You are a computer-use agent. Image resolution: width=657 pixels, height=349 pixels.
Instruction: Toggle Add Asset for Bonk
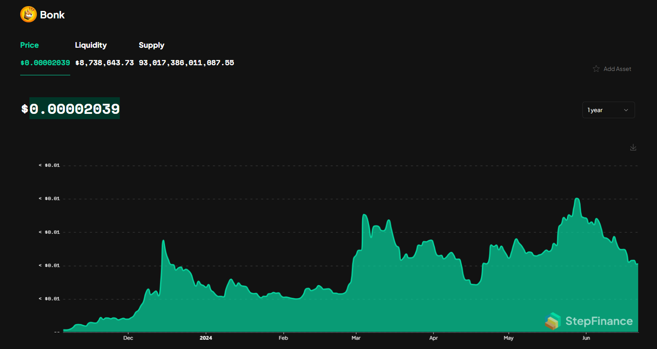tap(617, 68)
